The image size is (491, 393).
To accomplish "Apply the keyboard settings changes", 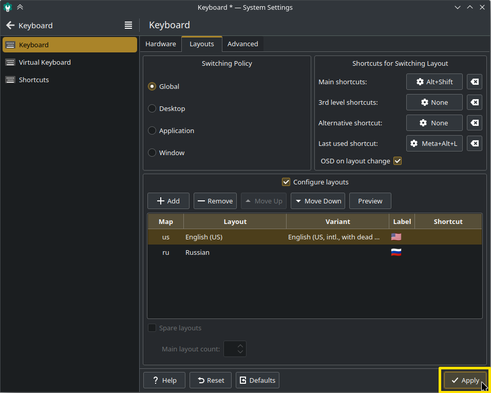I will click(x=465, y=380).
